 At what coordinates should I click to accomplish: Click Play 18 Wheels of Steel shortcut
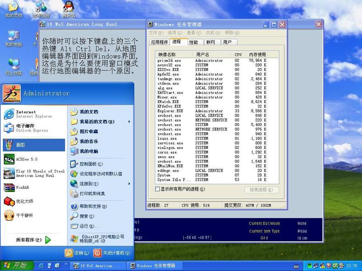pyautogui.click(x=34, y=173)
